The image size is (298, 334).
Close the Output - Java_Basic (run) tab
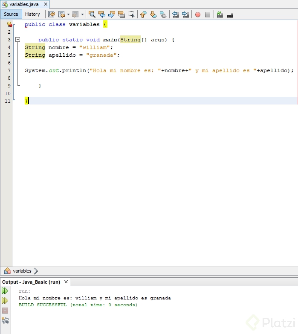[x=66, y=282]
